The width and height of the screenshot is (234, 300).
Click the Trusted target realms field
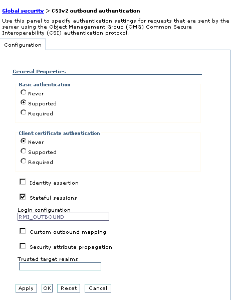pyautogui.click(x=60, y=266)
